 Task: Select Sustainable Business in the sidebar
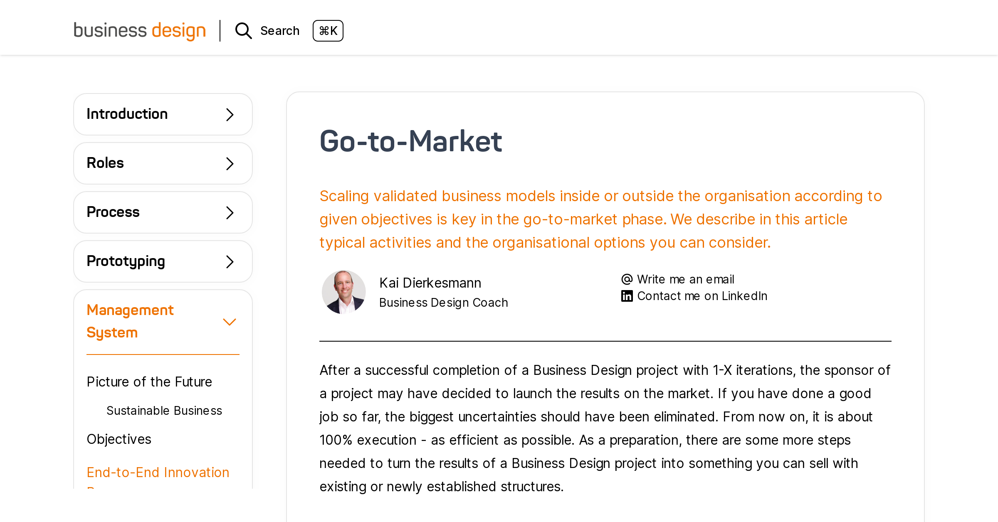[x=164, y=411]
